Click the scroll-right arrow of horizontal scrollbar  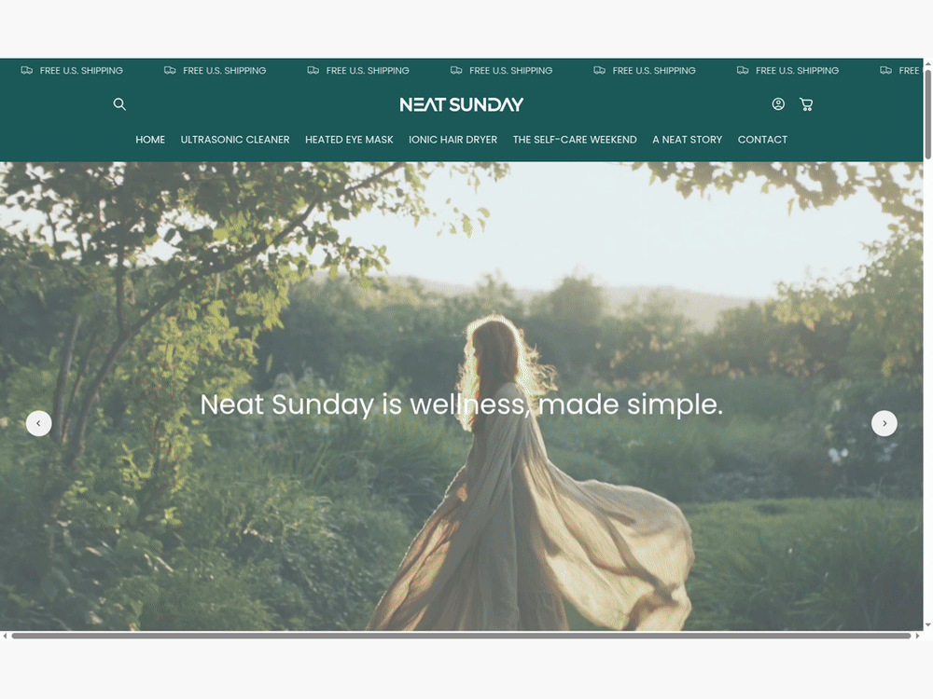pyautogui.click(x=917, y=636)
